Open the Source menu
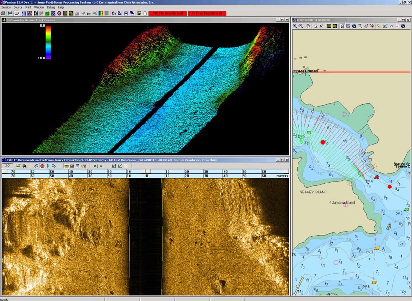 pyautogui.click(x=18, y=7)
